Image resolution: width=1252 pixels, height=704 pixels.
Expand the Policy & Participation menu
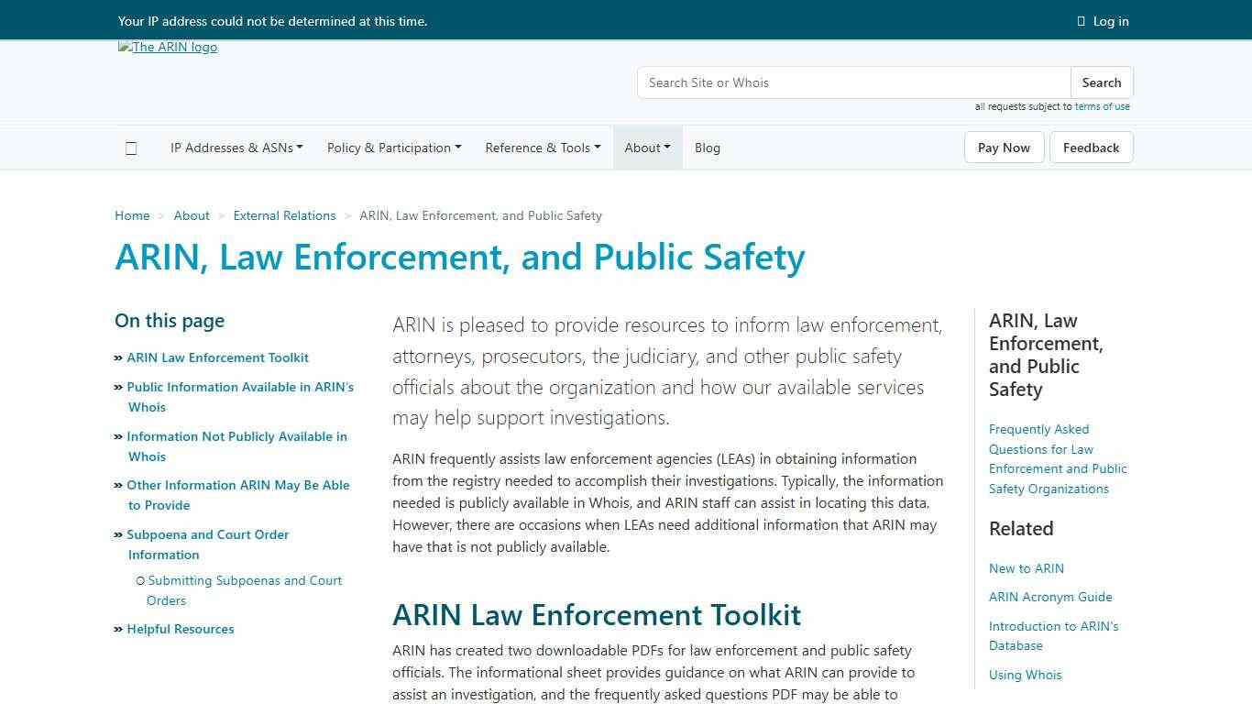pos(393,148)
